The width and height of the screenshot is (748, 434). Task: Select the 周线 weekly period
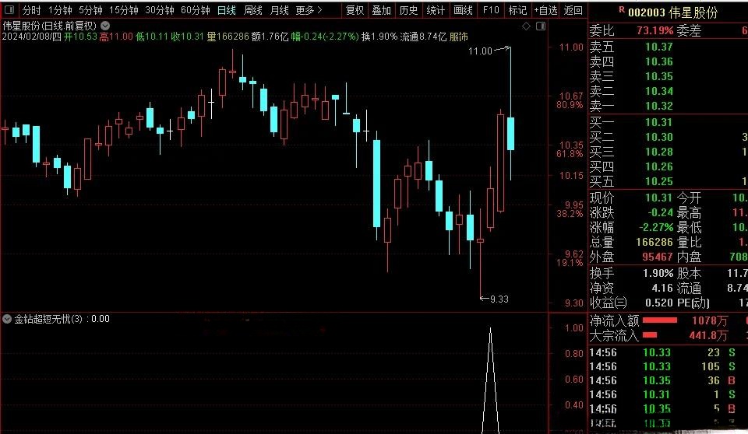click(x=252, y=10)
